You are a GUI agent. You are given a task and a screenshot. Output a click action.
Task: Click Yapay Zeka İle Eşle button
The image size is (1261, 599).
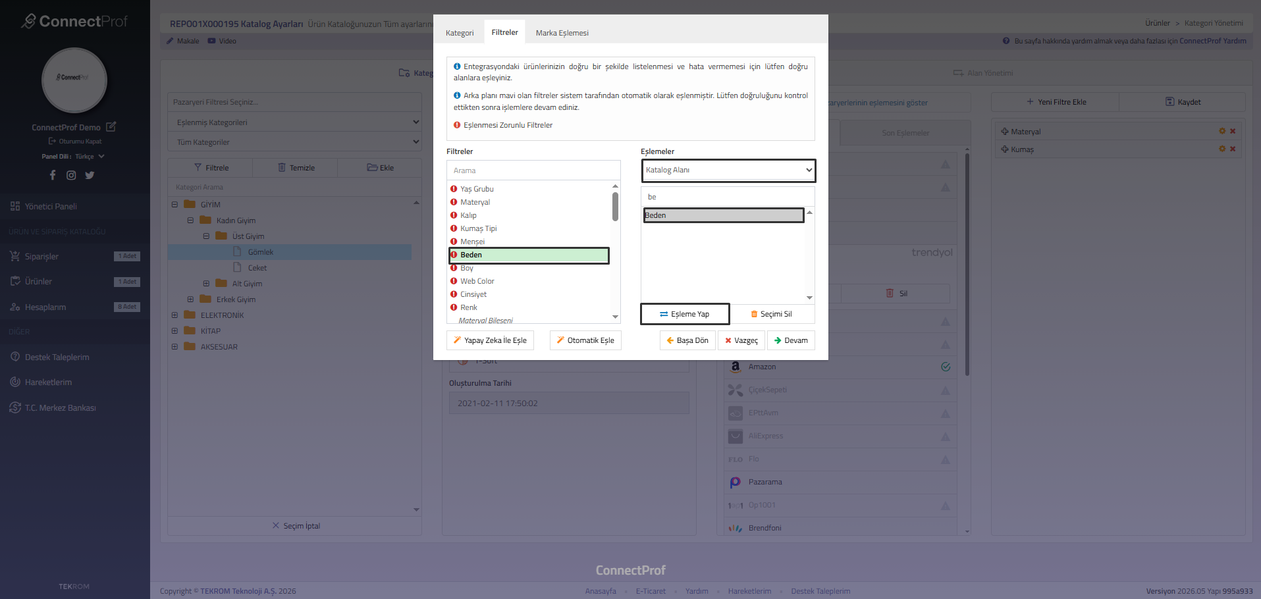490,340
